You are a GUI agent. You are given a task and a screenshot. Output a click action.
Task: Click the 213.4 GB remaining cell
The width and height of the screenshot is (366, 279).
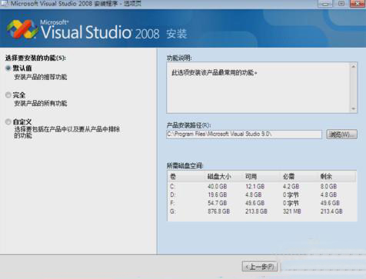[x=331, y=211]
